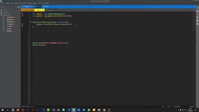Click the taskbar search magnifier icon
The height and width of the screenshot is (112, 199).
[7, 110]
